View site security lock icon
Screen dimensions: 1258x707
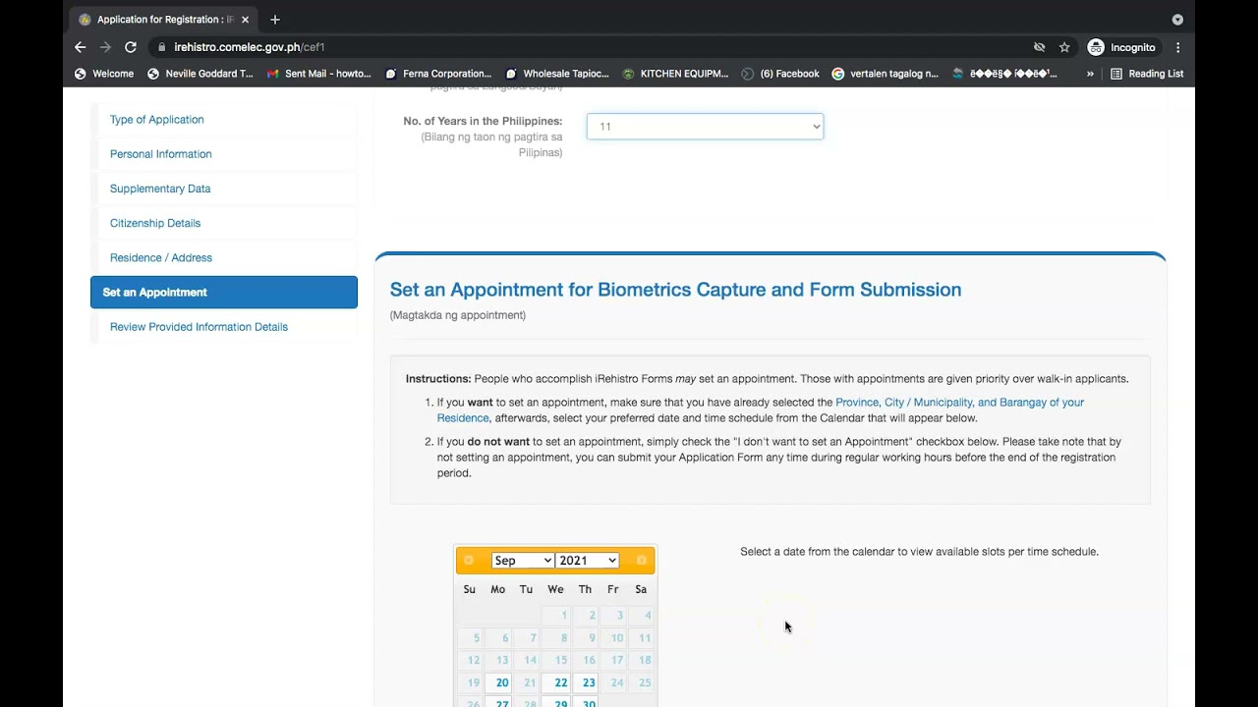pos(161,47)
